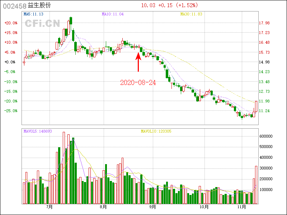Click the 600000 volume axis label
The width and height of the screenshot is (287, 215).
(x=266, y=136)
